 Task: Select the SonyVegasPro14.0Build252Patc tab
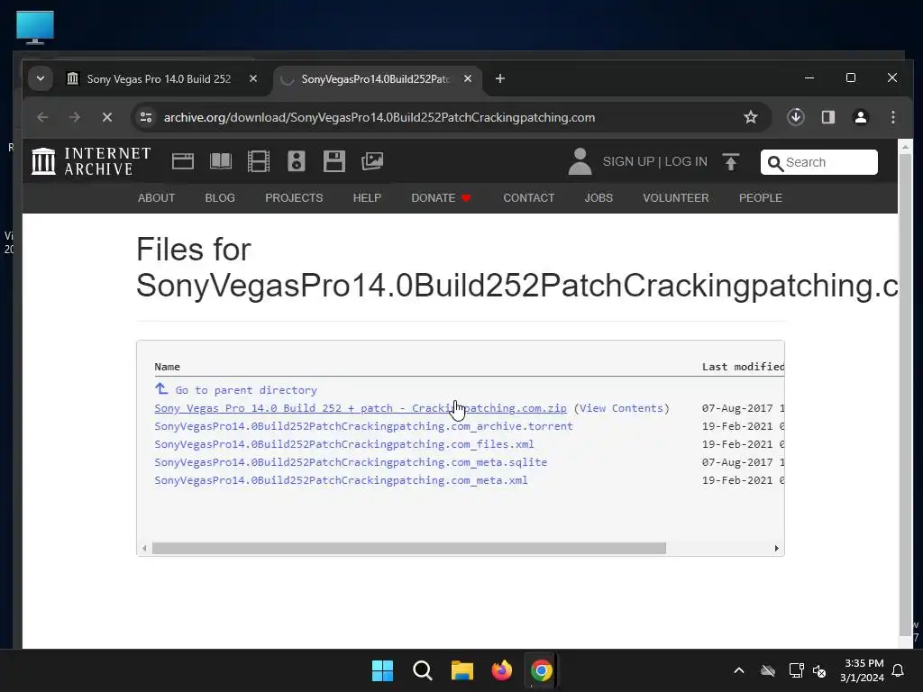pos(375,79)
